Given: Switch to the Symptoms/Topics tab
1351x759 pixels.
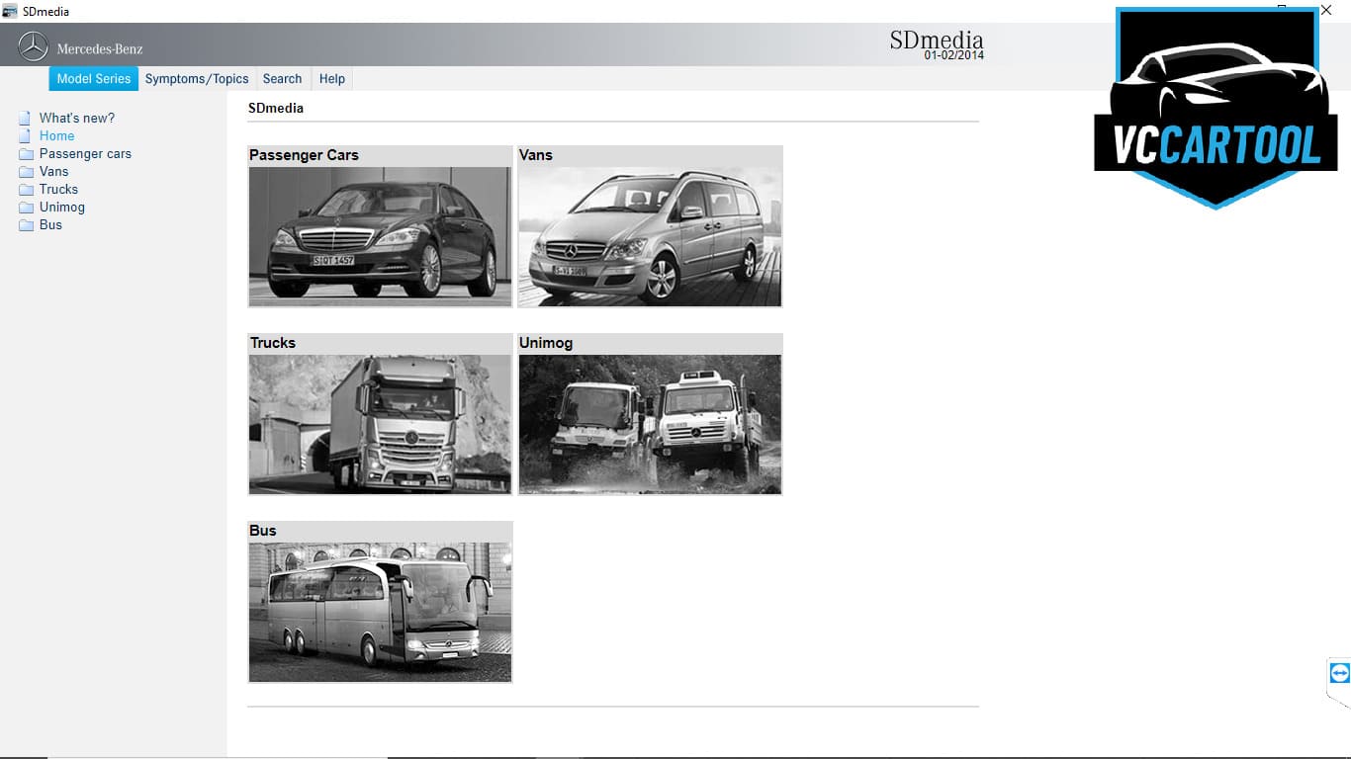Looking at the screenshot, I should 197,79.
